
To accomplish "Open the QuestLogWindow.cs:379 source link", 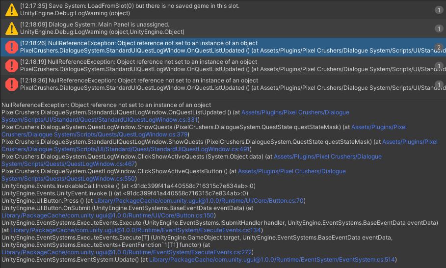I will [94, 134].
